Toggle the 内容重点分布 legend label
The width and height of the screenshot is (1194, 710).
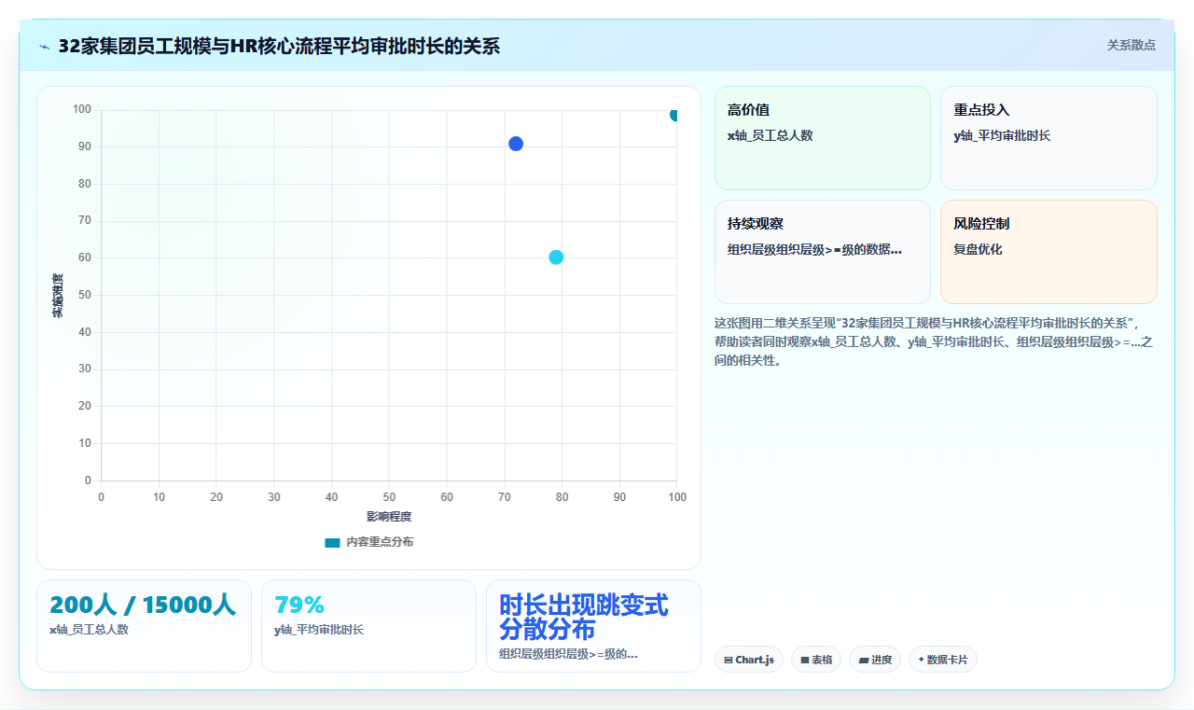tap(380, 542)
